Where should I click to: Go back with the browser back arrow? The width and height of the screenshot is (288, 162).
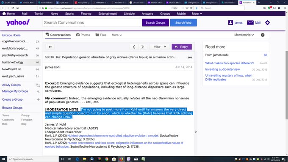coord(3,8)
